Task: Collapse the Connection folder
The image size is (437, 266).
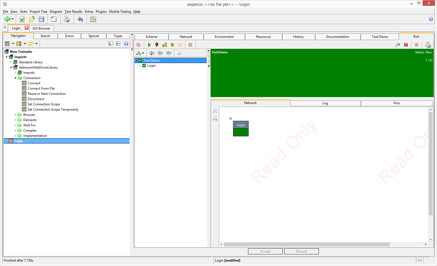Action: coord(15,78)
